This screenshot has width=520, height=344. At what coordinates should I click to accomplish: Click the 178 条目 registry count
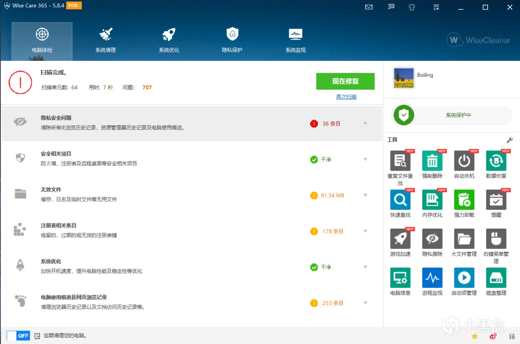(x=332, y=231)
